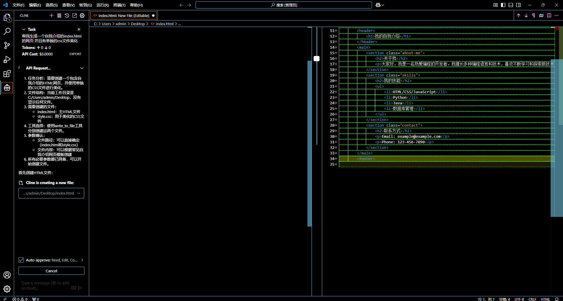Expand the API Request dropdown arrow
This screenshot has height=301, width=563.
[x=82, y=68]
